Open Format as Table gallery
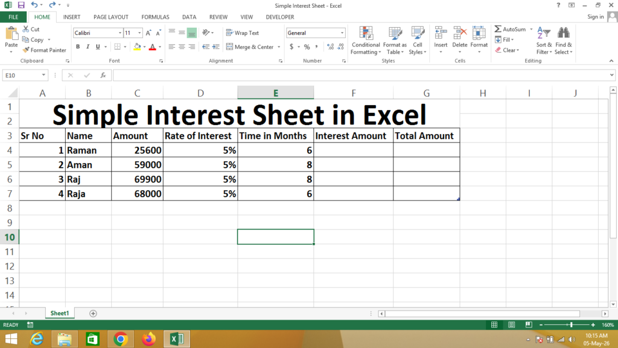This screenshot has width=618, height=348. pyautogui.click(x=395, y=40)
